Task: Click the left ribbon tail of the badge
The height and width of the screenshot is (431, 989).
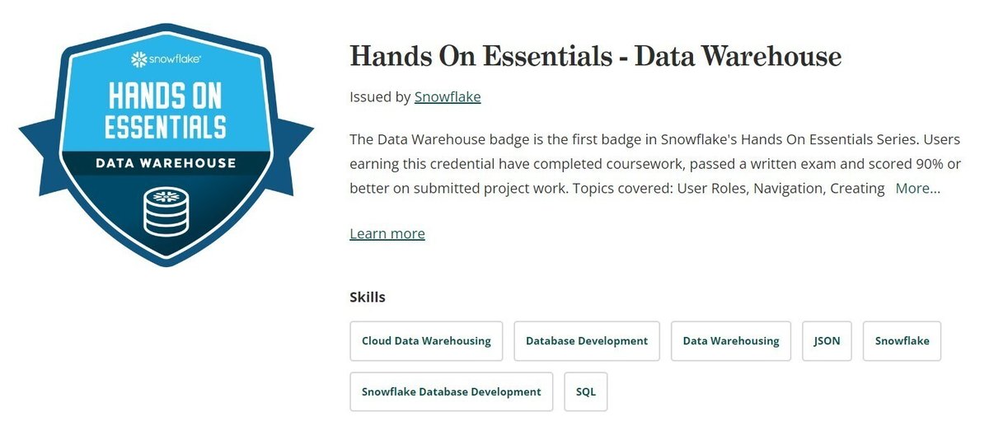Action: click(43, 149)
